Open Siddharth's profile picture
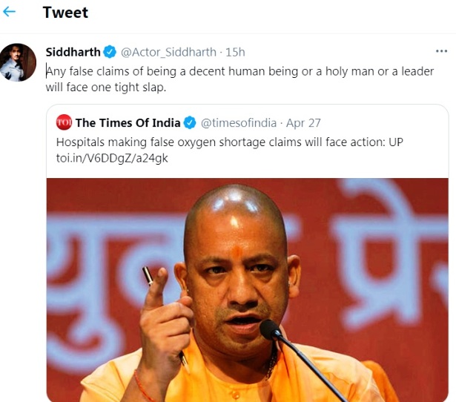The image size is (456, 402). (18, 62)
